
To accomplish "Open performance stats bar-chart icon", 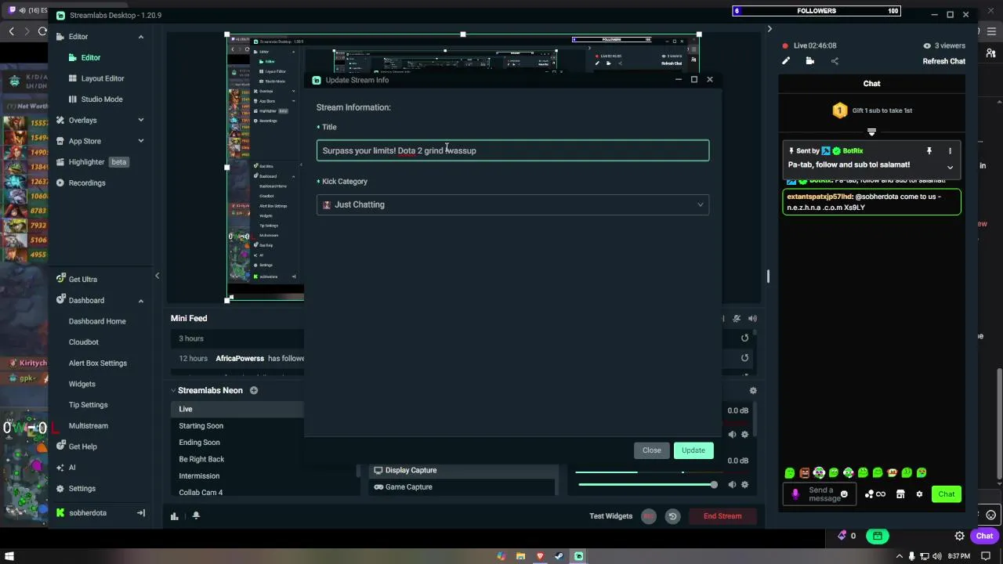I will (x=174, y=516).
